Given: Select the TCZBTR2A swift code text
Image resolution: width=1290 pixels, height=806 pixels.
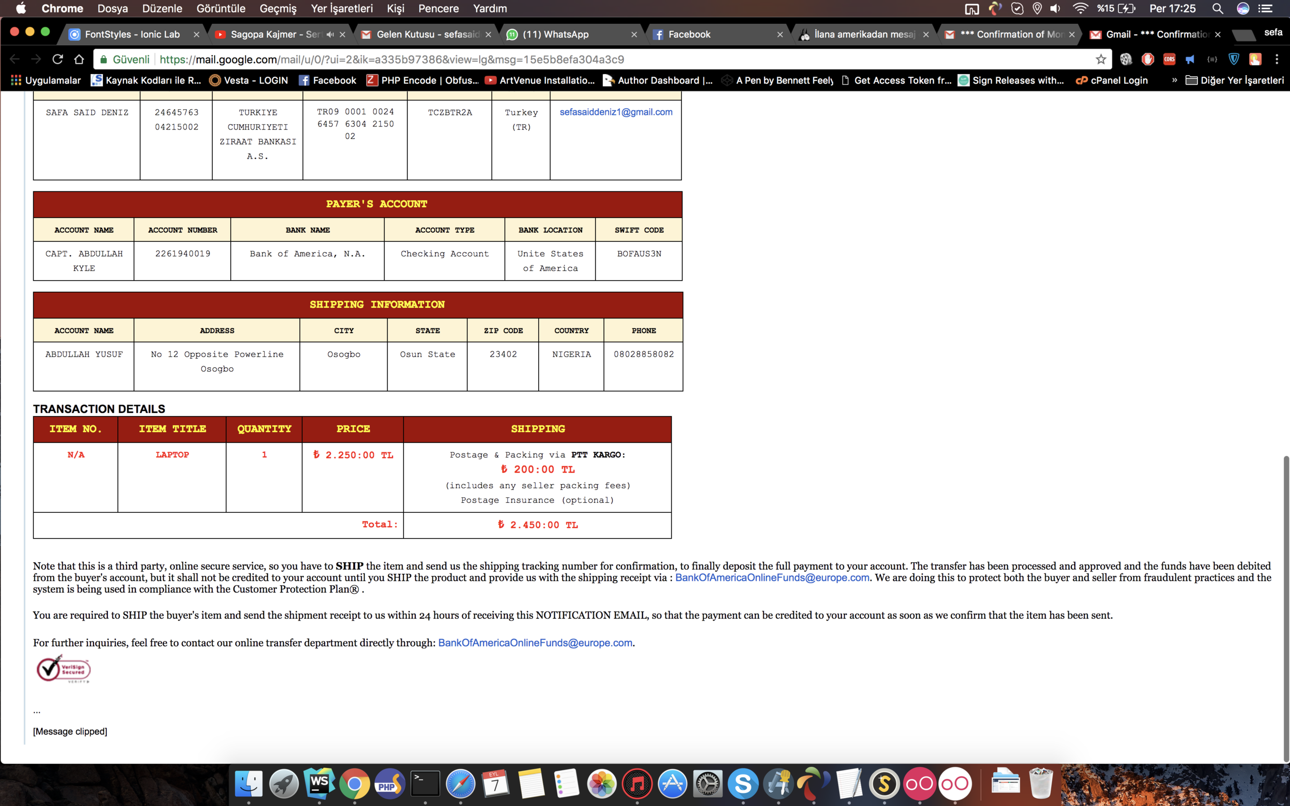Looking at the screenshot, I should pos(449,112).
